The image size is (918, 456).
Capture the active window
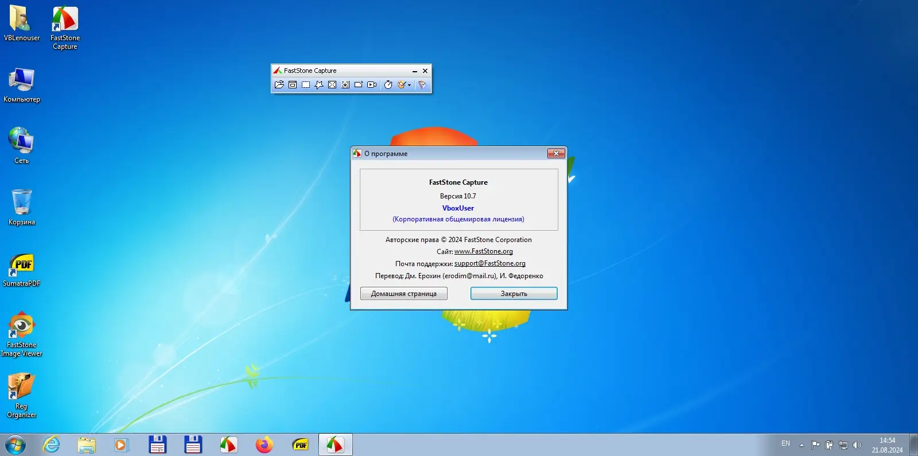pyautogui.click(x=293, y=85)
